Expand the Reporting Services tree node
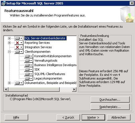The width and height of the screenshot is (135, 123). click(9, 43)
